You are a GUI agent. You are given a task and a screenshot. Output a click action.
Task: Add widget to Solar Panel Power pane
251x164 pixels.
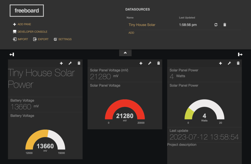pyautogui.click(x=220, y=63)
